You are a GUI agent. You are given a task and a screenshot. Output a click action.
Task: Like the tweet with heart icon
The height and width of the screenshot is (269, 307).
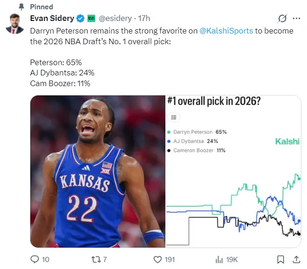(x=158, y=259)
